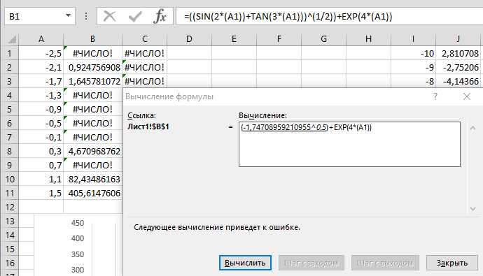
Task: Click cell A9 with value 0,7
Action: (x=41, y=165)
